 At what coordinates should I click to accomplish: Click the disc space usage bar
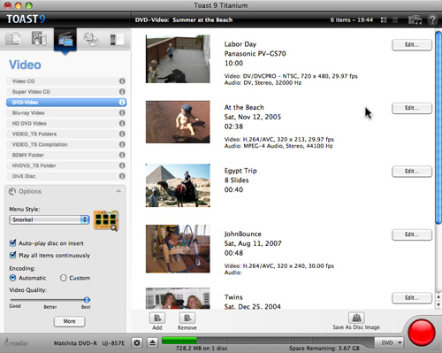pyautogui.click(x=268, y=341)
